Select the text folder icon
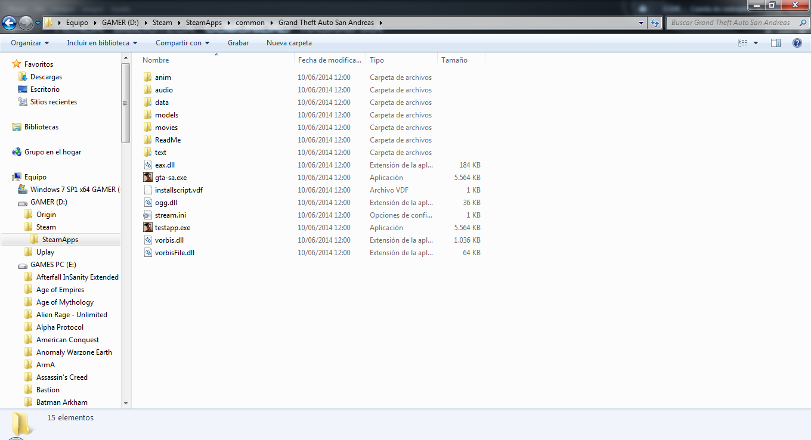811x440 pixels. (148, 153)
